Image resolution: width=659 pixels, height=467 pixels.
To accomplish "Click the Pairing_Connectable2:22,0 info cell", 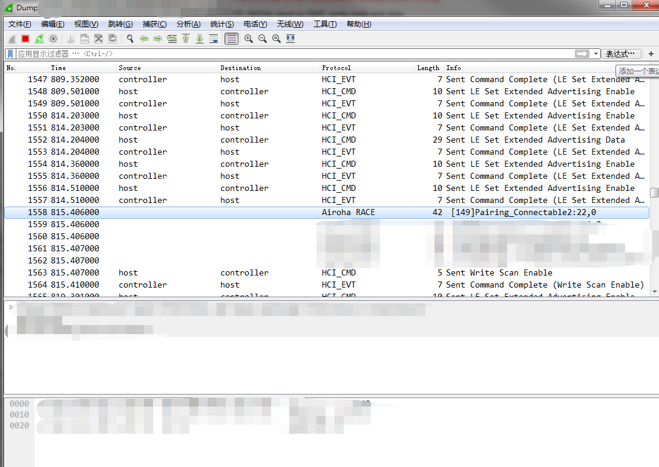I will pos(523,212).
